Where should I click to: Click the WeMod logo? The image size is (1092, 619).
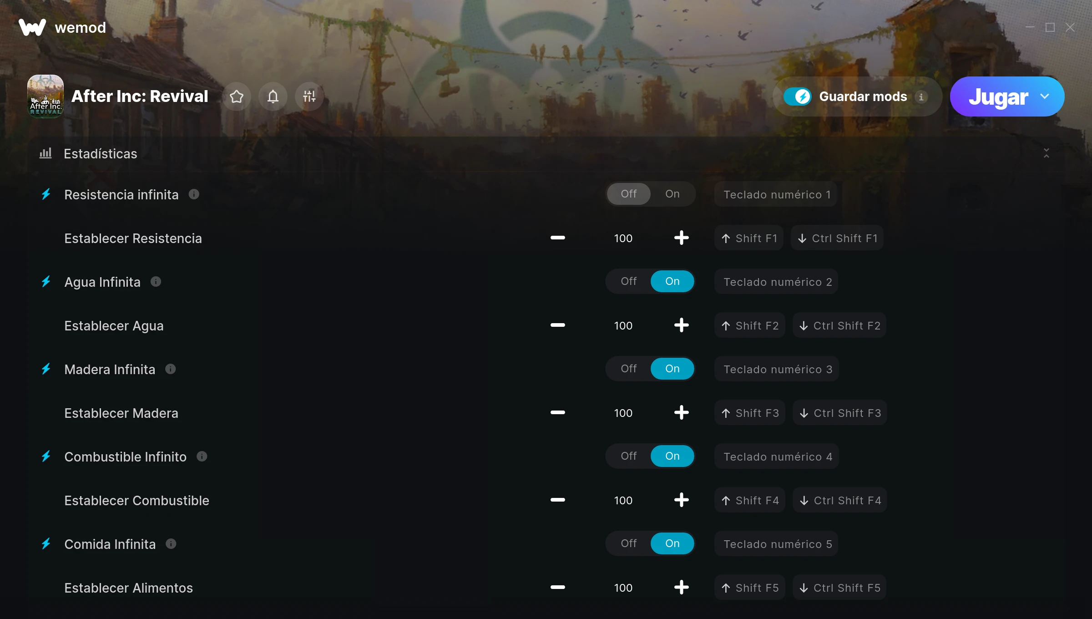coord(32,27)
